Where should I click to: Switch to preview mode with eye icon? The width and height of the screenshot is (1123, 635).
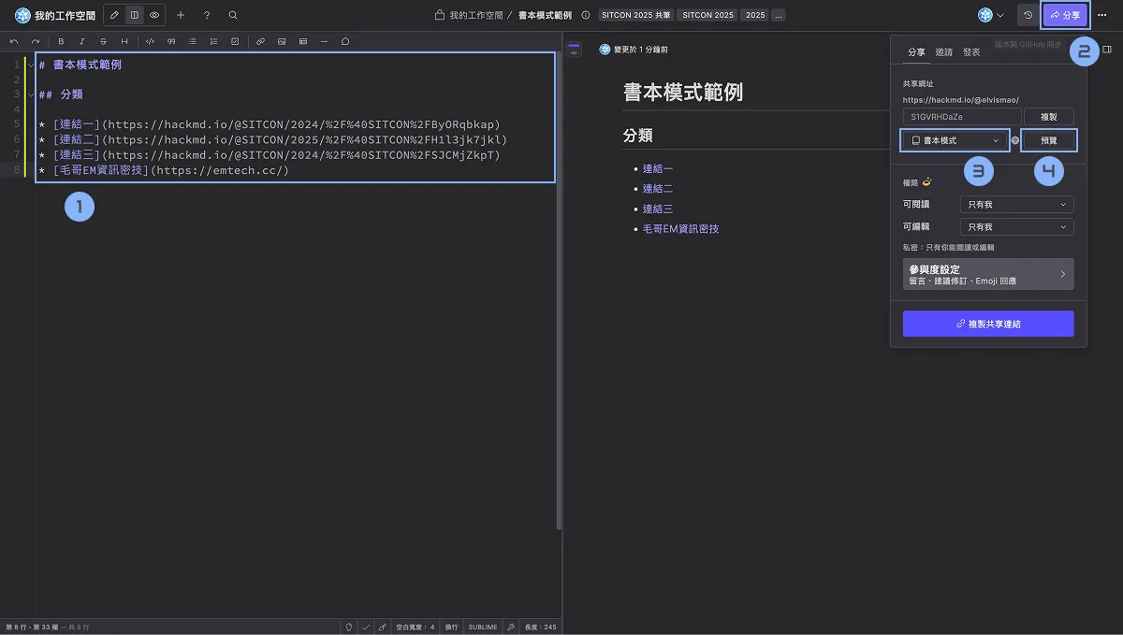155,14
